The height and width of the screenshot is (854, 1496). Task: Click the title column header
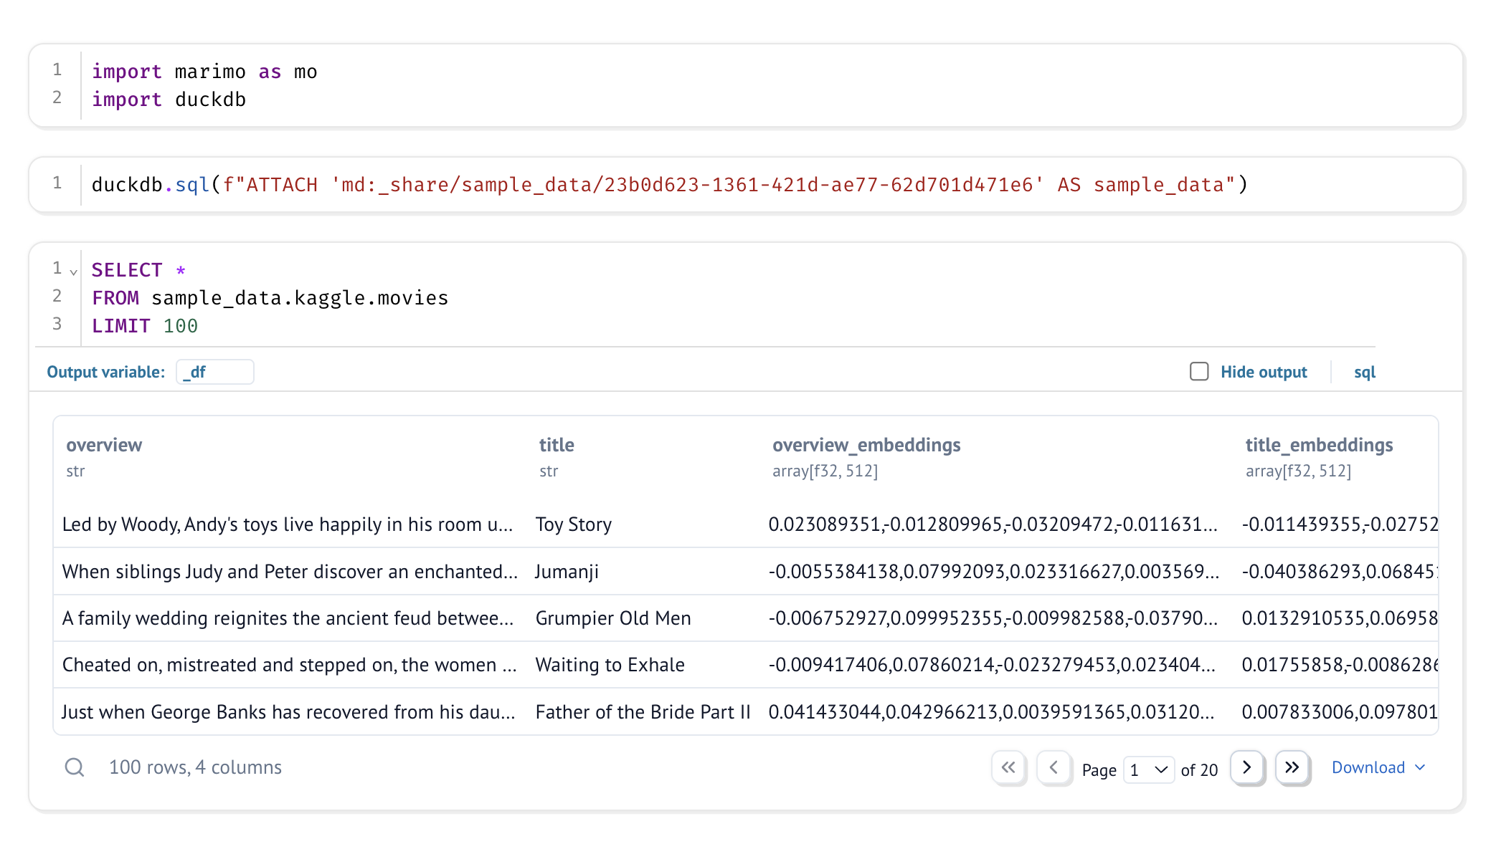pyautogui.click(x=557, y=445)
